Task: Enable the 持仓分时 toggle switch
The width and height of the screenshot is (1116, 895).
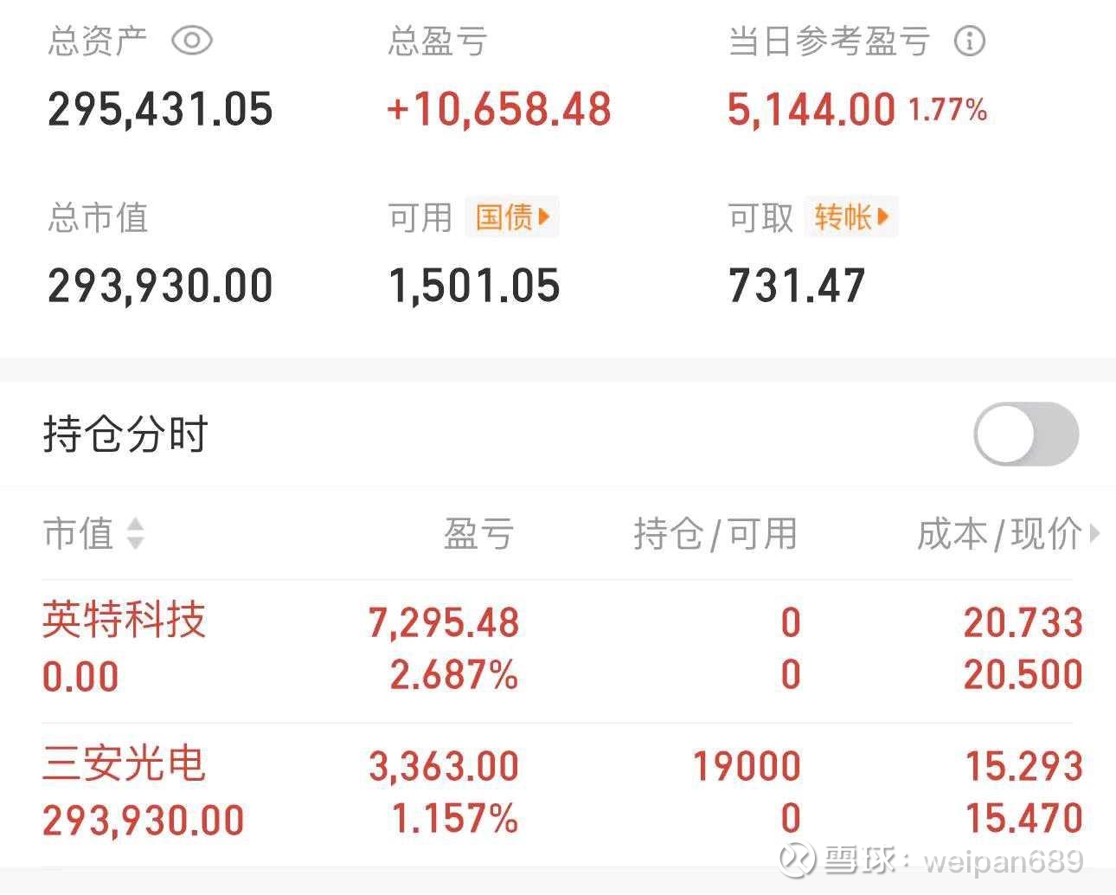Action: point(1026,435)
